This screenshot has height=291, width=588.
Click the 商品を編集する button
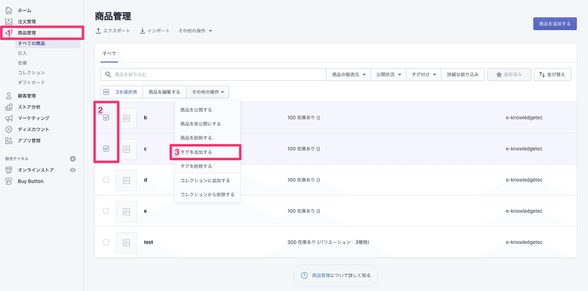[x=165, y=92]
